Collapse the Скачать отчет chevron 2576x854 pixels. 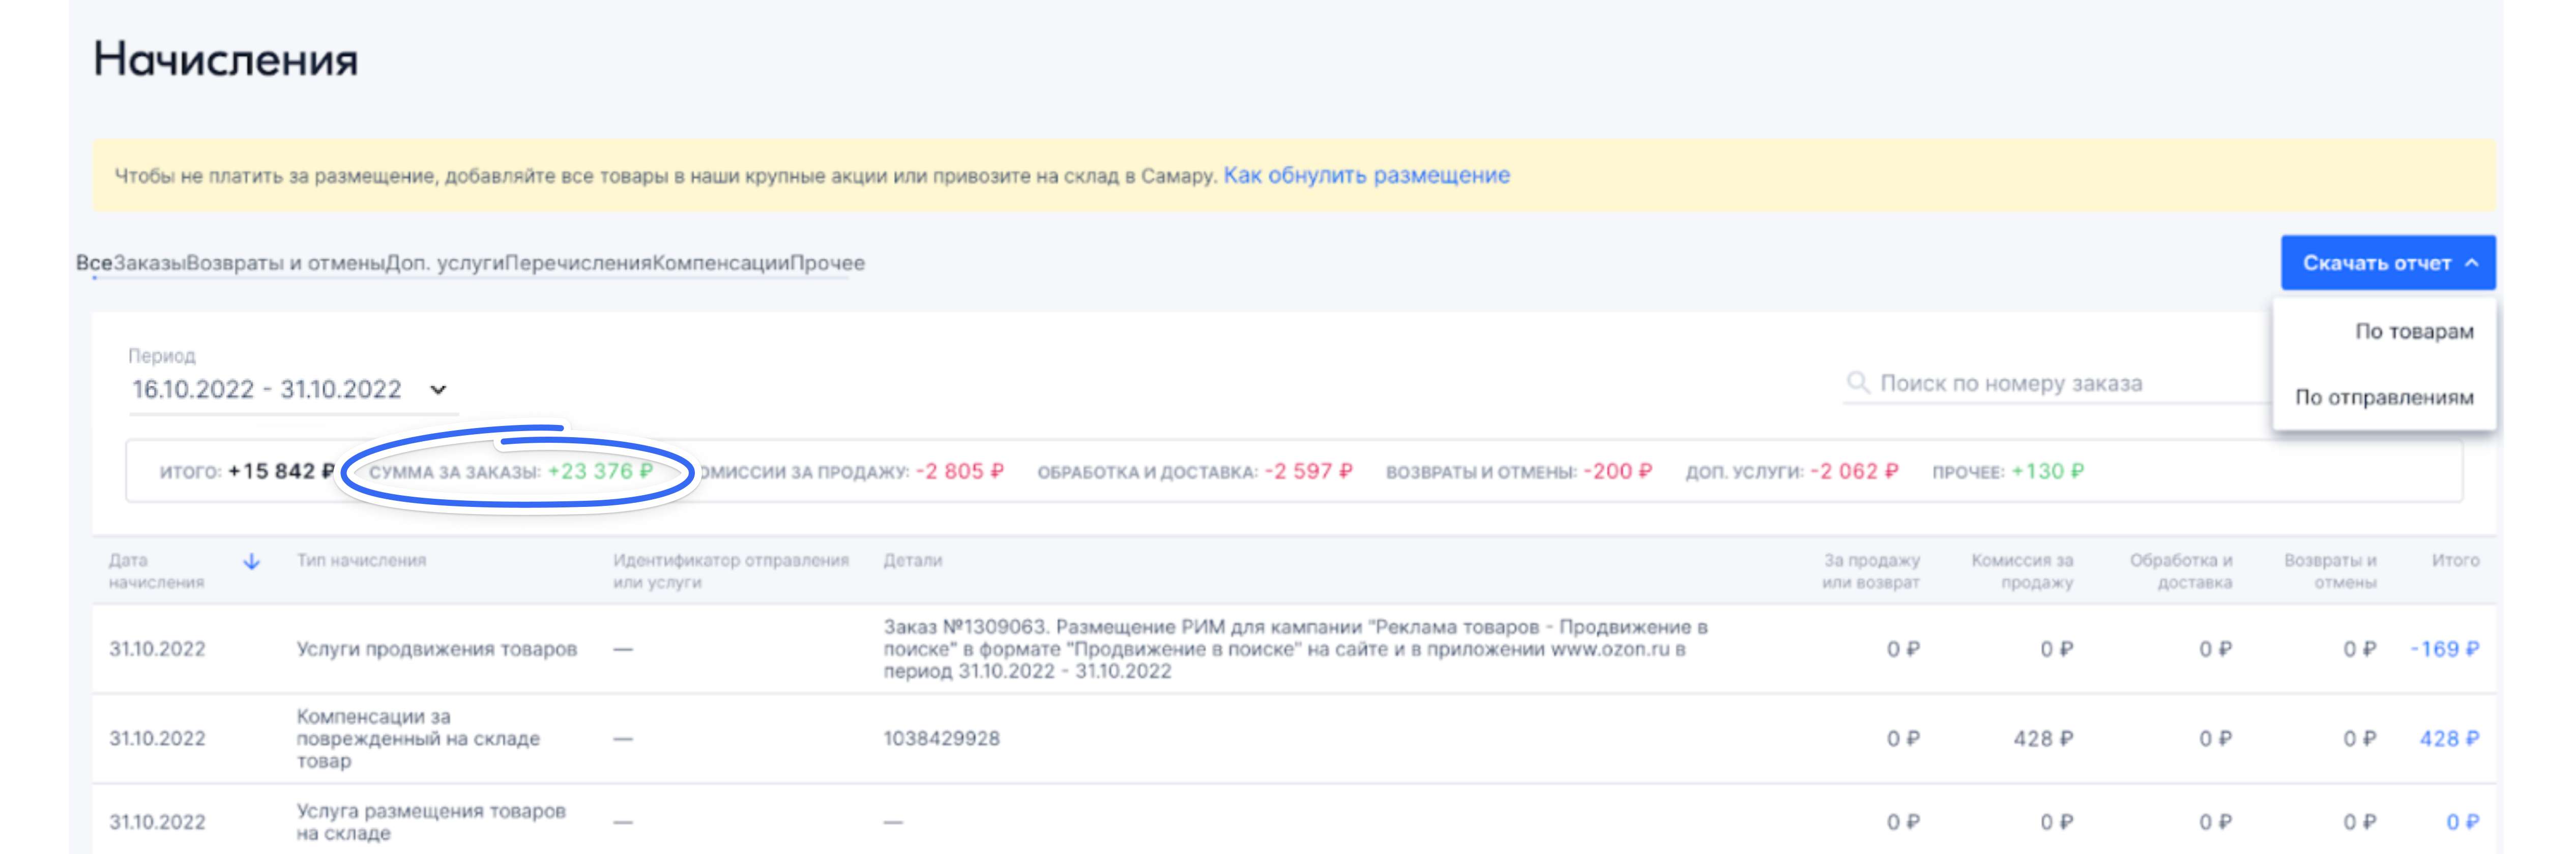coord(2472,263)
